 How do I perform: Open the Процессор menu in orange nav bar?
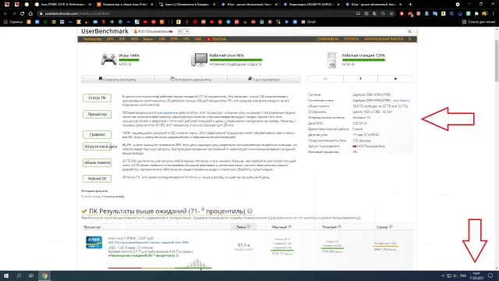92,39
